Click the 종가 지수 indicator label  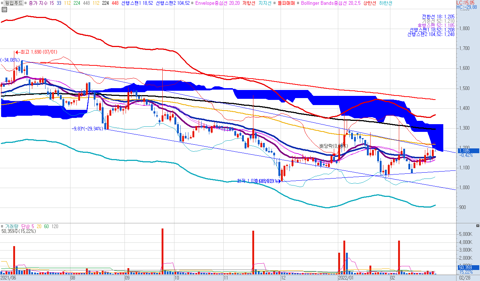(x=38, y=3)
